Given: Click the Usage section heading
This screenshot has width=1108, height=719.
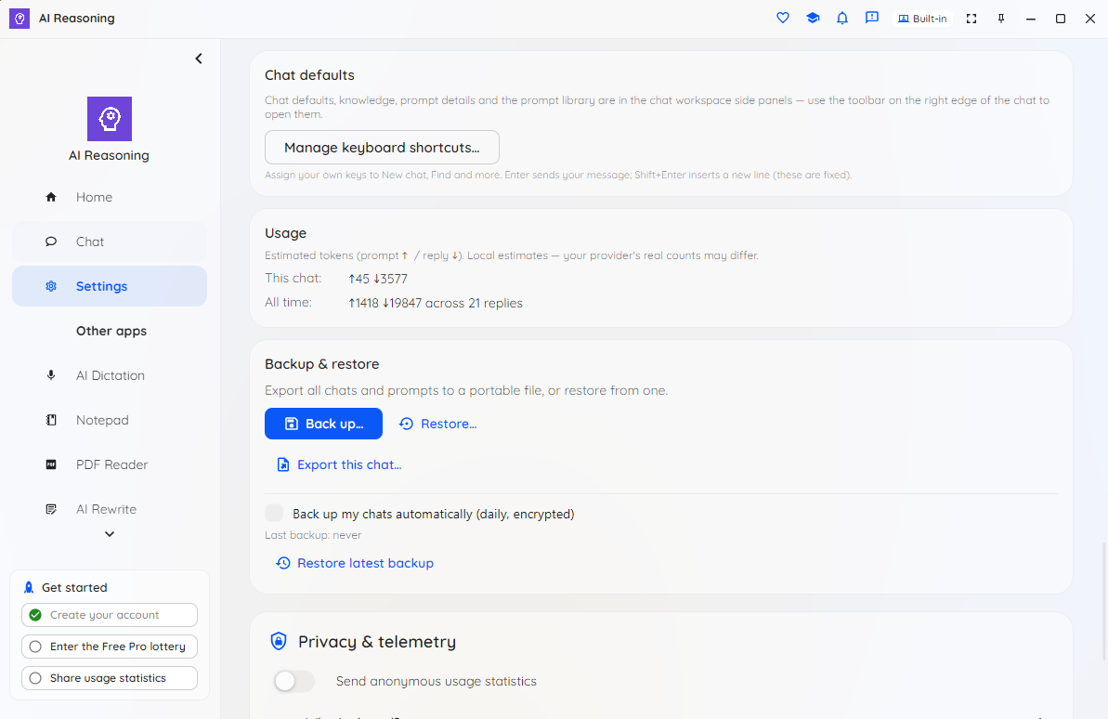Looking at the screenshot, I should (285, 232).
